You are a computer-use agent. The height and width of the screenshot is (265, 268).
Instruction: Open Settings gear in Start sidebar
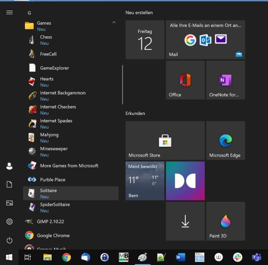pos(9,222)
